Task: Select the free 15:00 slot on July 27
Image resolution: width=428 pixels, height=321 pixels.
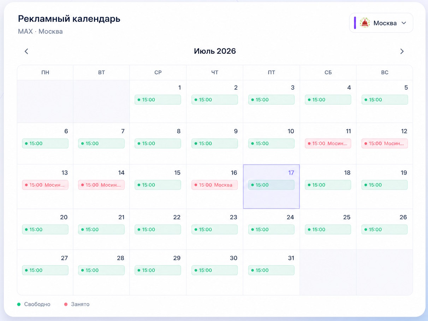Action: tap(45, 270)
